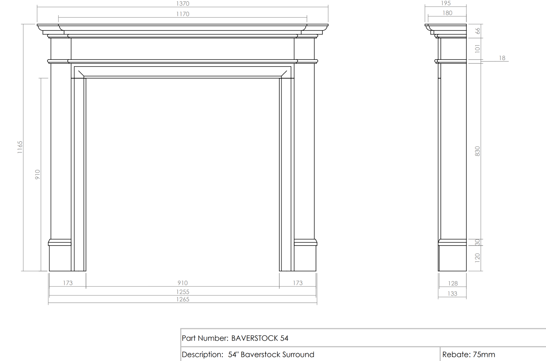Click the 1255 base width dimension
This screenshot has height=361, width=546.
(183, 292)
